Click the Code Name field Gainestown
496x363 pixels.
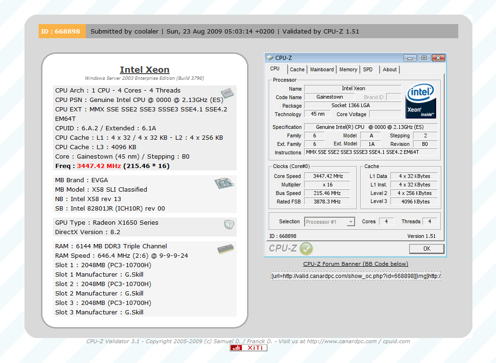tap(329, 97)
